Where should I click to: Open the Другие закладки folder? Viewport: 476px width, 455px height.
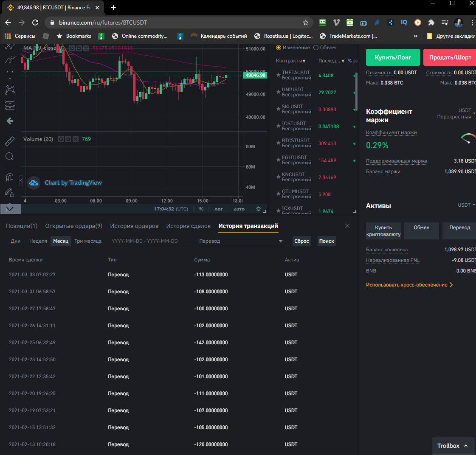[x=451, y=36]
